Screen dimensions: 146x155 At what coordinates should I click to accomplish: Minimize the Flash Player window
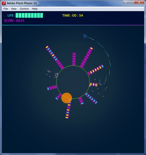[126, 2]
